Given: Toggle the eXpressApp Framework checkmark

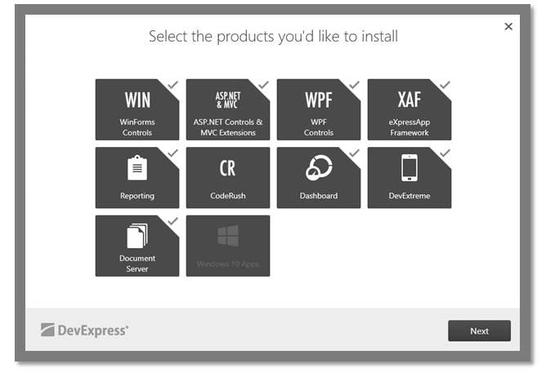Looking at the screenshot, I should tap(445, 85).
